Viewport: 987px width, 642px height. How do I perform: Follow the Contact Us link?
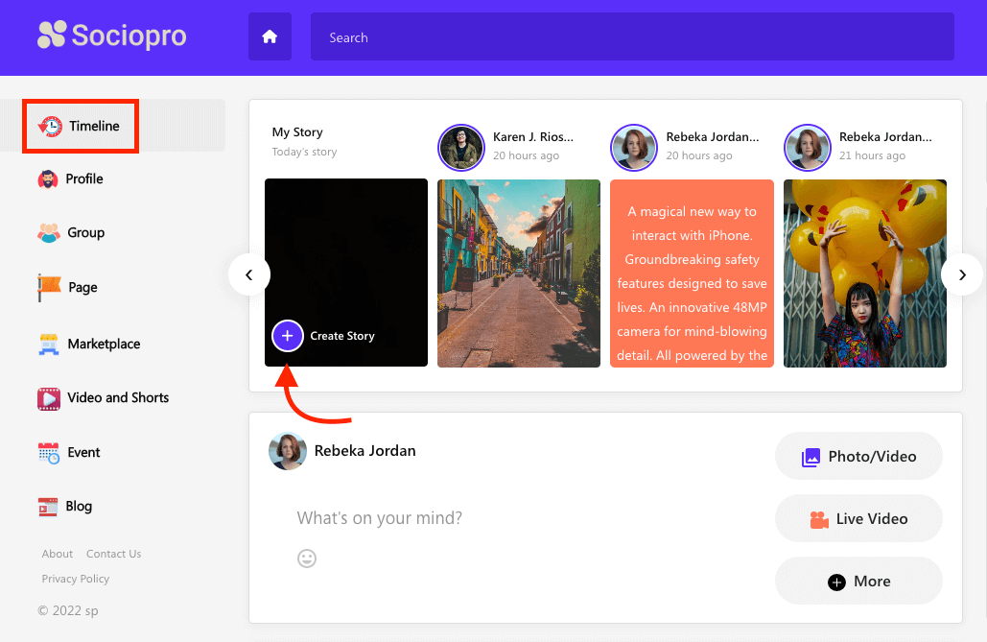pos(113,554)
